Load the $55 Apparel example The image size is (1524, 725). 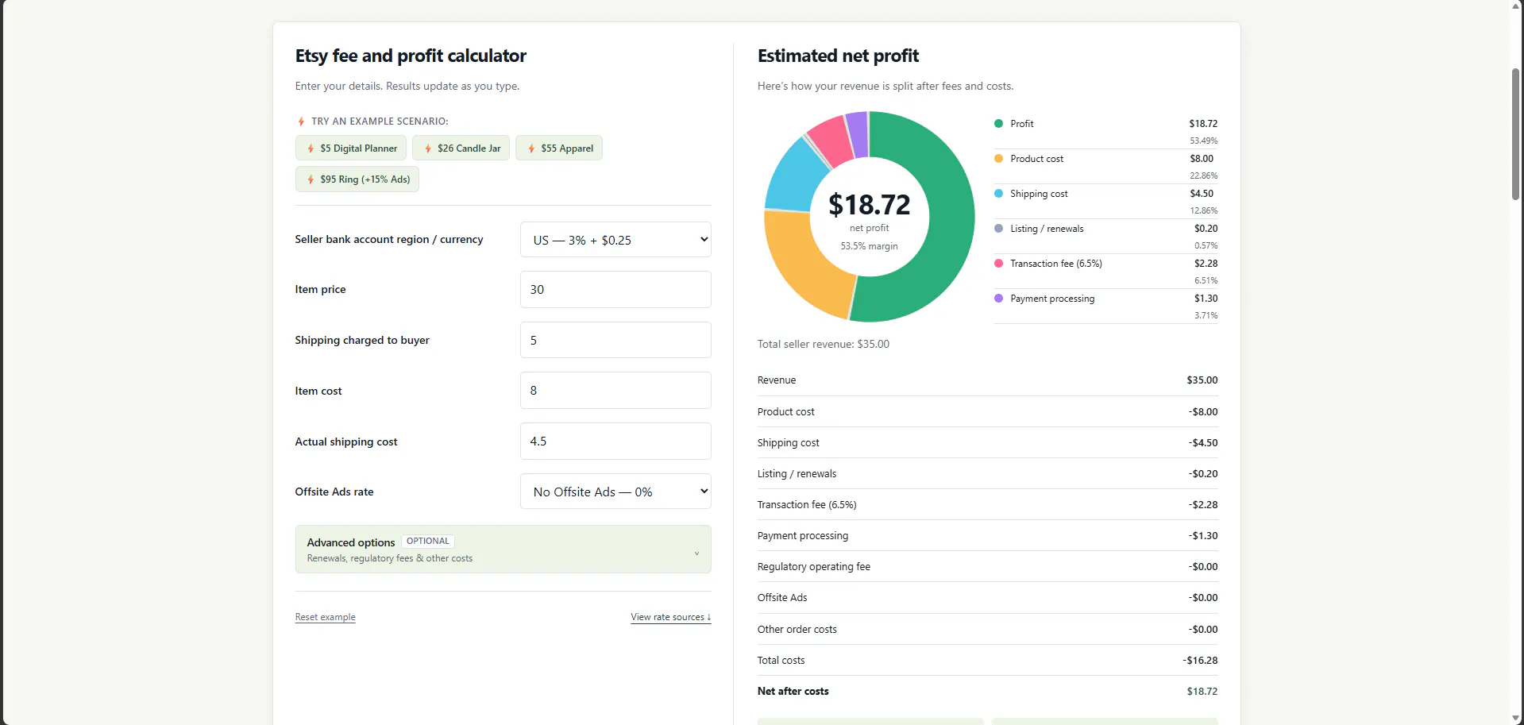(x=559, y=148)
